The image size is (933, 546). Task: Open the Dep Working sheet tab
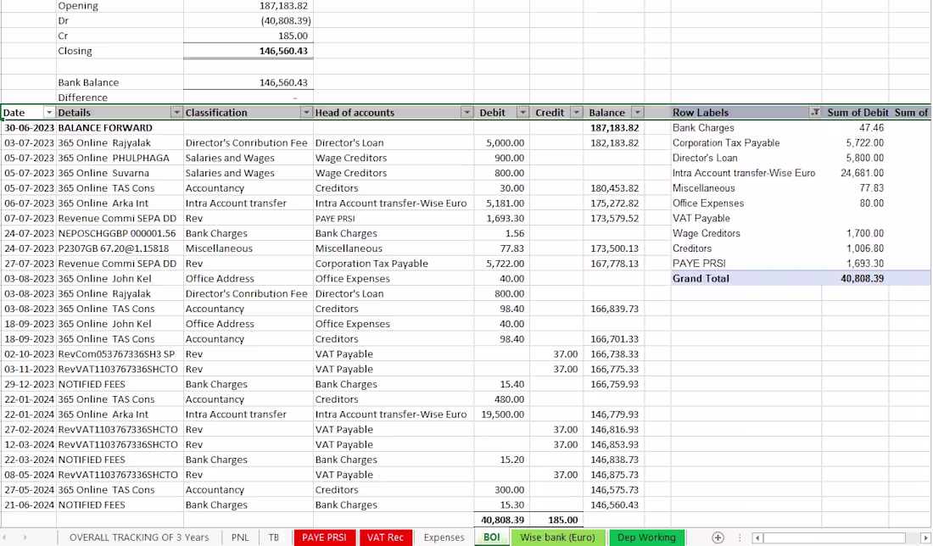click(x=647, y=538)
